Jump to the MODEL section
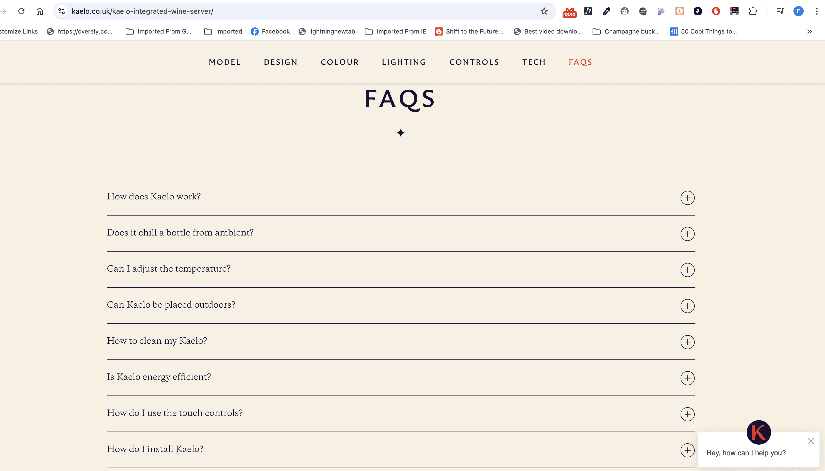Viewport: 825px width, 471px height. click(x=225, y=62)
